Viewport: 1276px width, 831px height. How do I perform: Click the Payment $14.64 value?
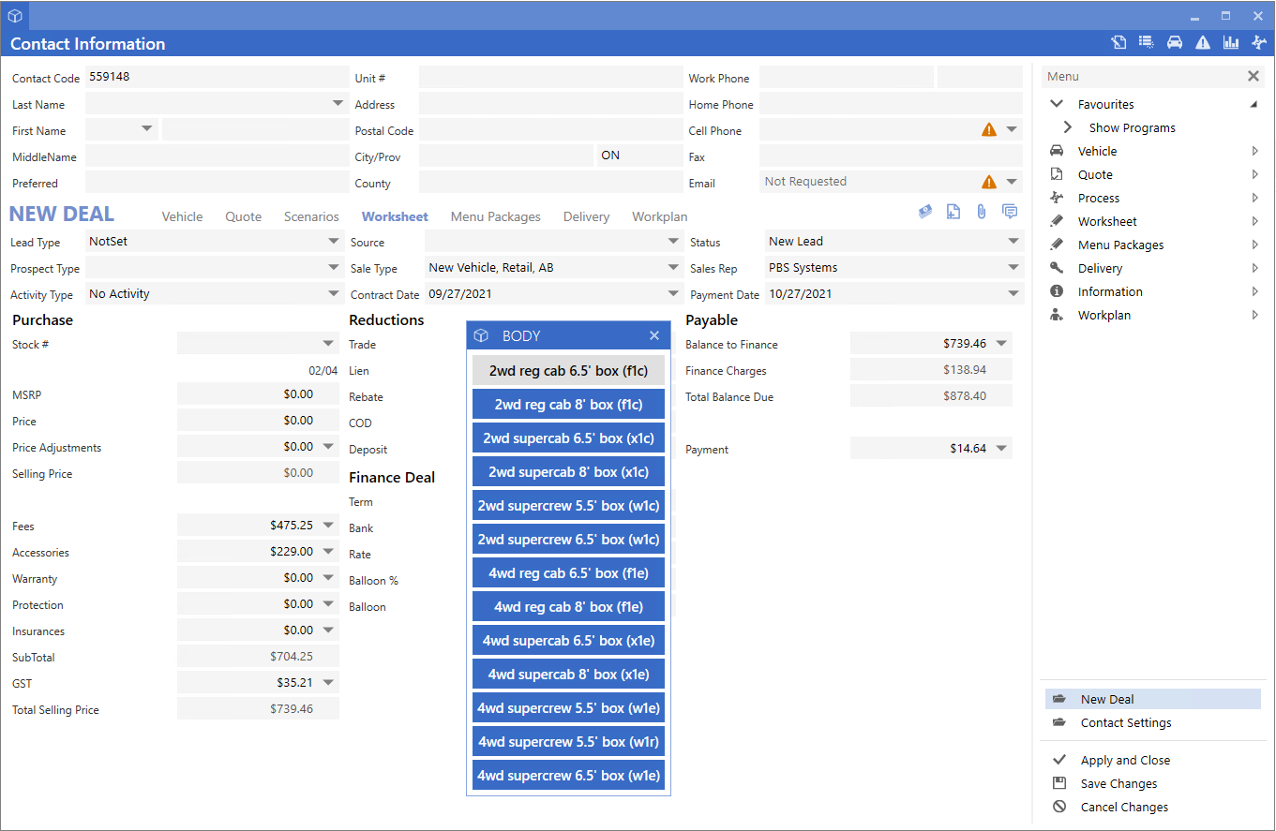coord(968,449)
